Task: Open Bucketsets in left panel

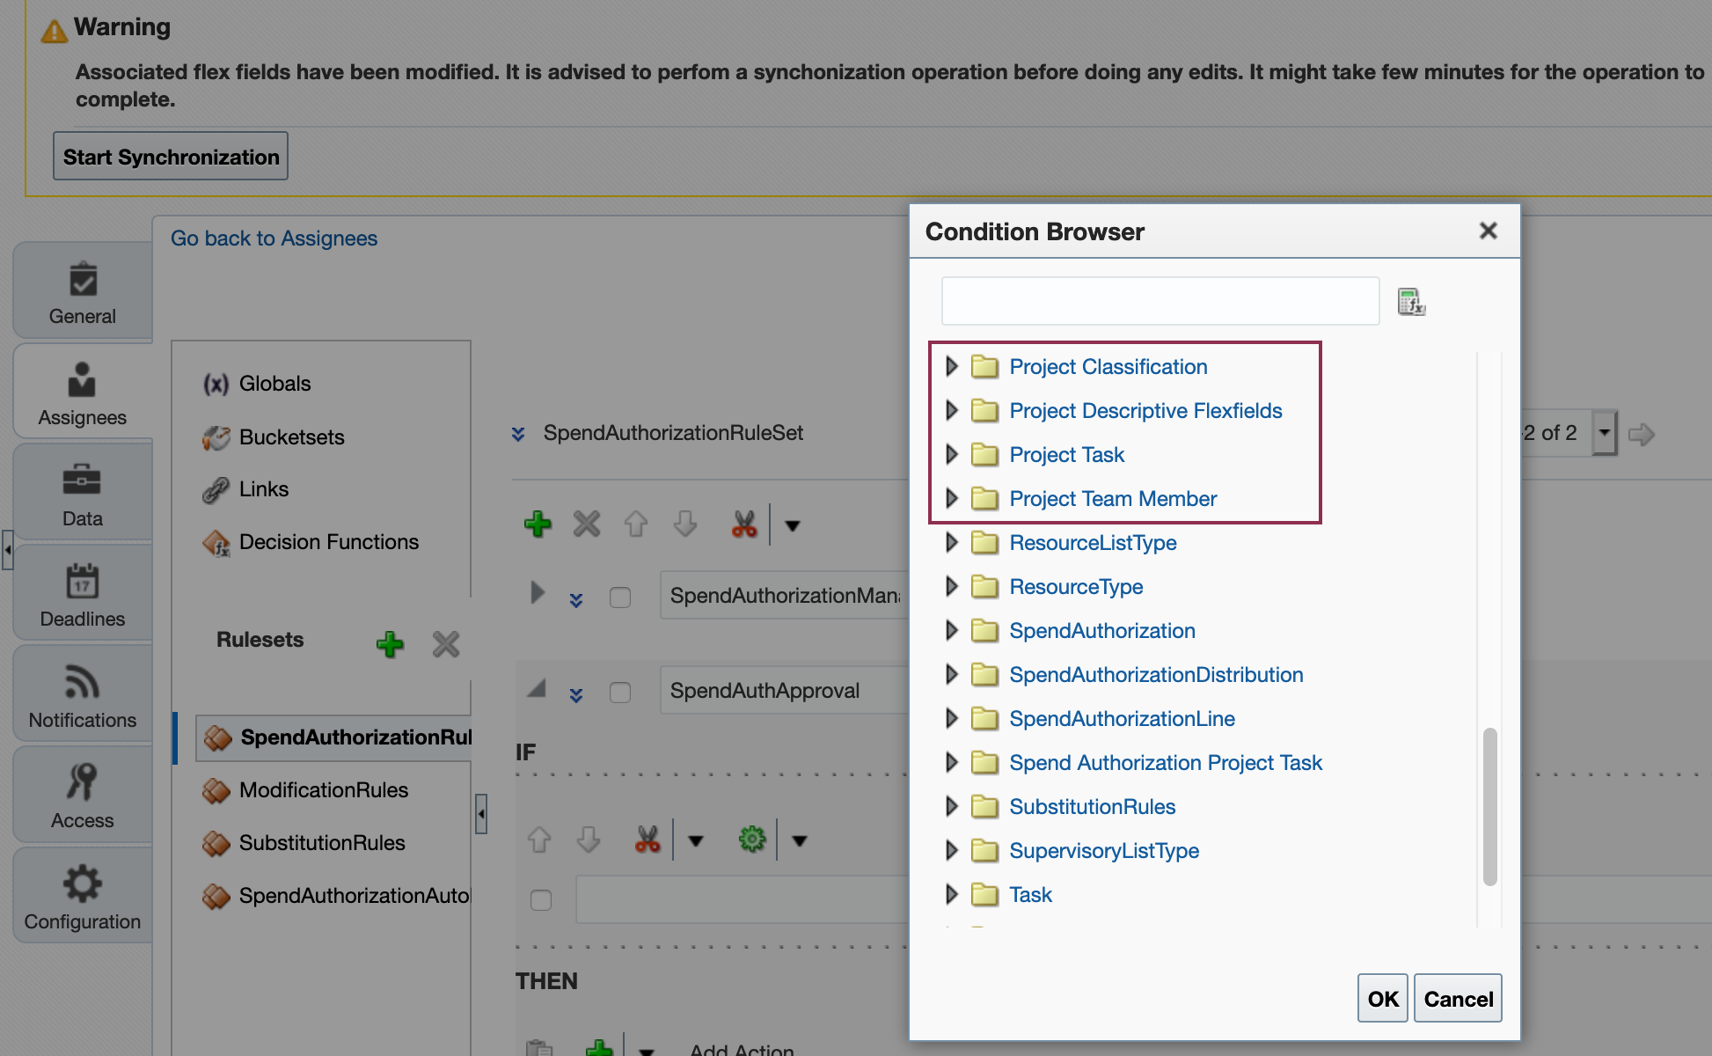Action: [291, 437]
